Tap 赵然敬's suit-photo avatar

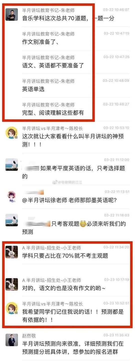pos(11,340)
